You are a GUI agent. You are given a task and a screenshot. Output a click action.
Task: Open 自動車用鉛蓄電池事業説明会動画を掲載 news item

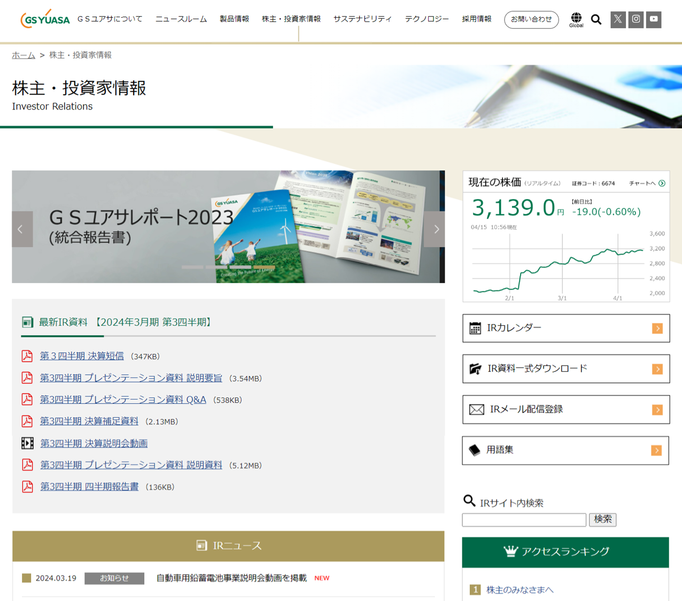(231, 578)
